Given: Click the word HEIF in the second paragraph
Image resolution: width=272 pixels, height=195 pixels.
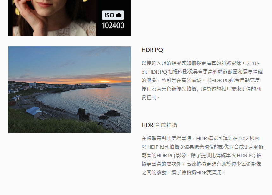Looking at the screenshot, I should (153, 147).
